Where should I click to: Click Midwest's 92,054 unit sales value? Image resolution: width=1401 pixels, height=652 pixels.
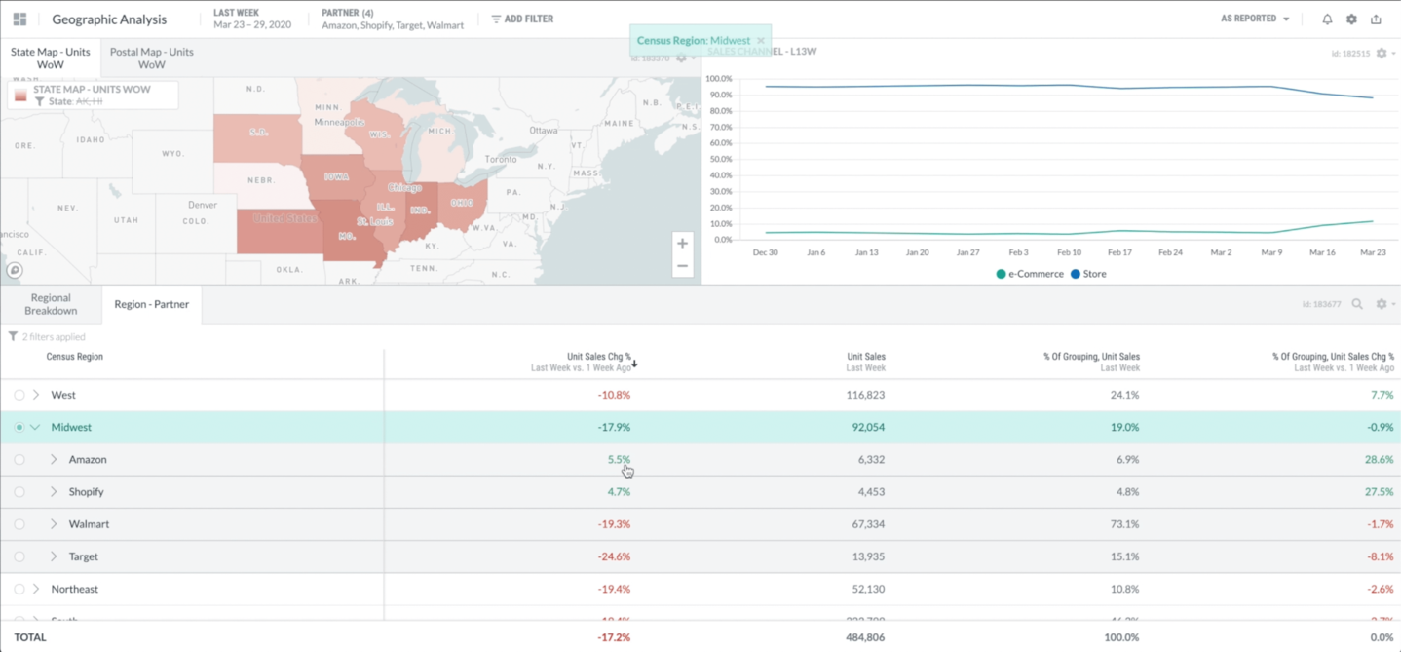867,427
